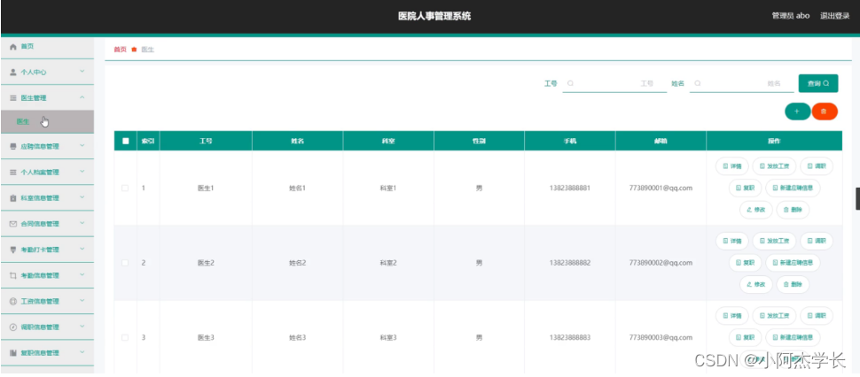
Task: Click email 773890003@qq.com
Action: (x=661, y=337)
